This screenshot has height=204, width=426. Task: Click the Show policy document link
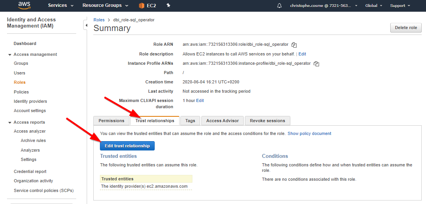coord(309,133)
